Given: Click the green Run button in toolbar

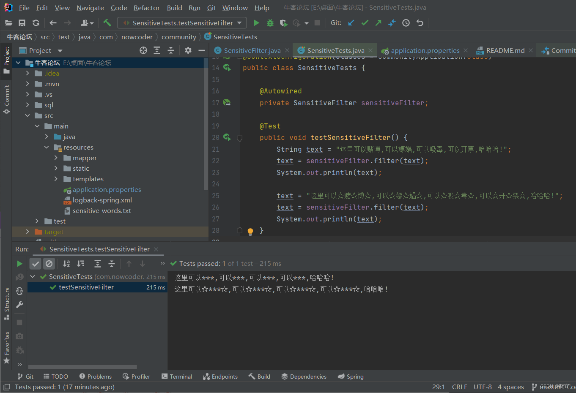Looking at the screenshot, I should pyautogui.click(x=256, y=23).
